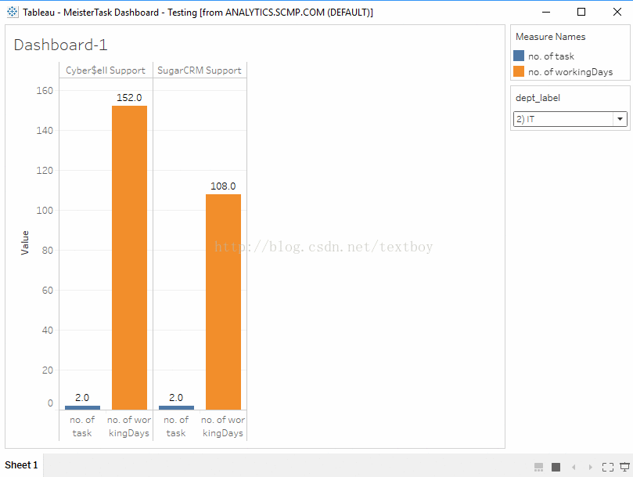Select the orange no. of workingDays legend swatch
633x477 pixels.
point(519,71)
